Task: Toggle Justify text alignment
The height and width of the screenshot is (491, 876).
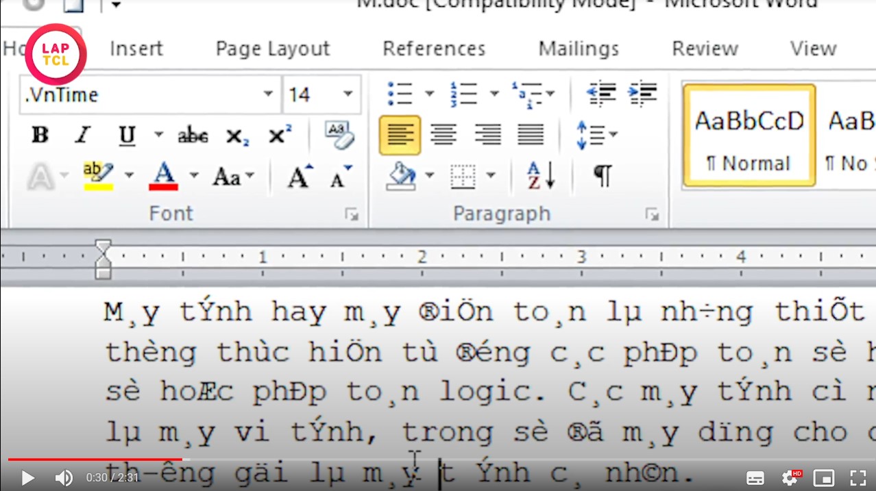Action: (531, 135)
